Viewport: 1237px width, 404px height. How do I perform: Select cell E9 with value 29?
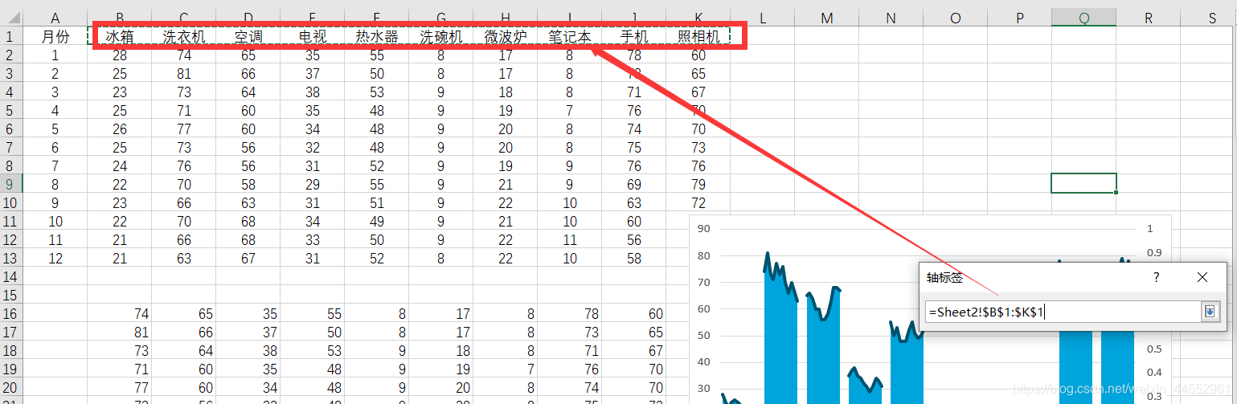(313, 185)
